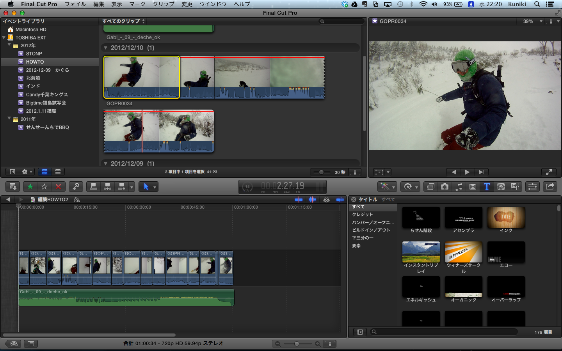562x351 pixels.
Task: Open the photos browser camera icon
Action: coord(445,187)
